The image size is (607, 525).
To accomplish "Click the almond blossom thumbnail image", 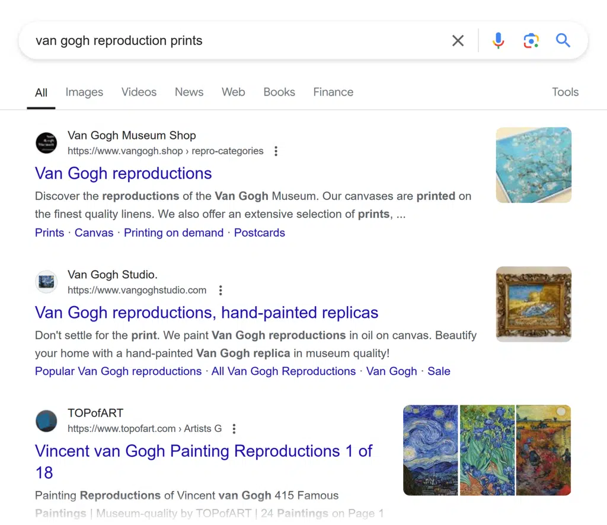I will 533,165.
